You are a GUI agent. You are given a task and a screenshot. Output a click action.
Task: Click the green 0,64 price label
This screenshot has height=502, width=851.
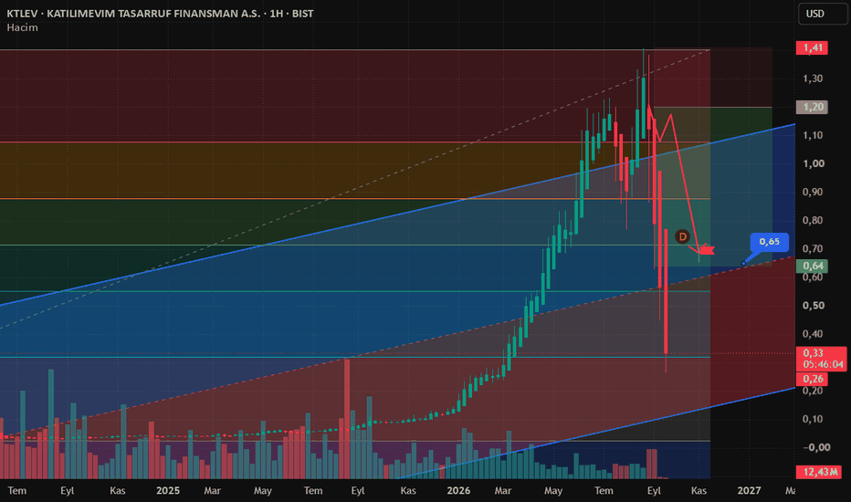812,266
